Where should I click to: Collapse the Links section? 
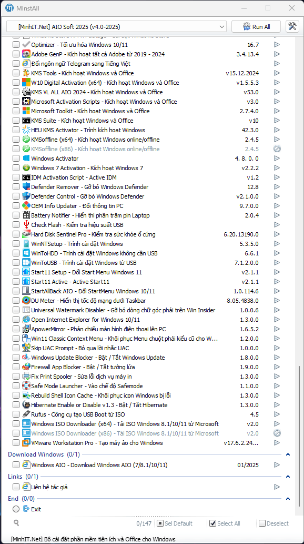point(288,477)
